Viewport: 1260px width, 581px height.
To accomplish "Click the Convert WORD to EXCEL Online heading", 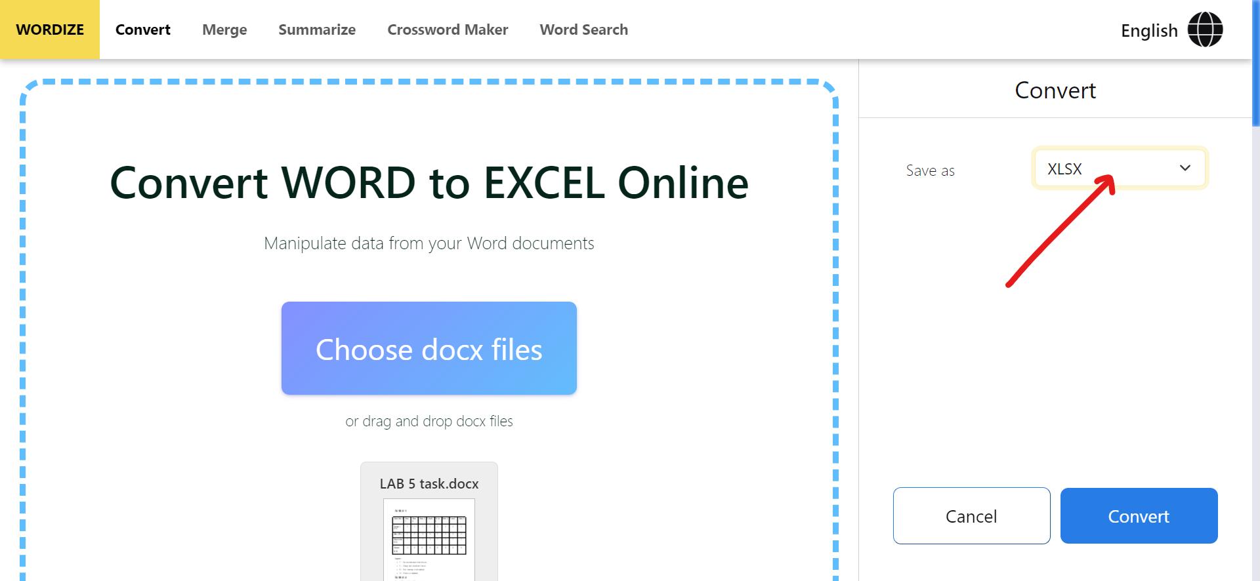I will (x=429, y=182).
